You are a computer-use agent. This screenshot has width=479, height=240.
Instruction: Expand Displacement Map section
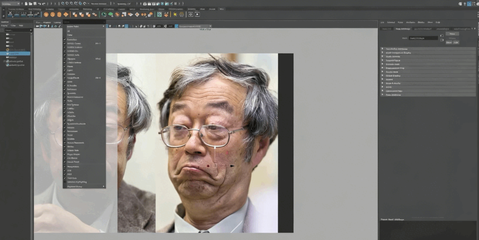(x=428, y=68)
